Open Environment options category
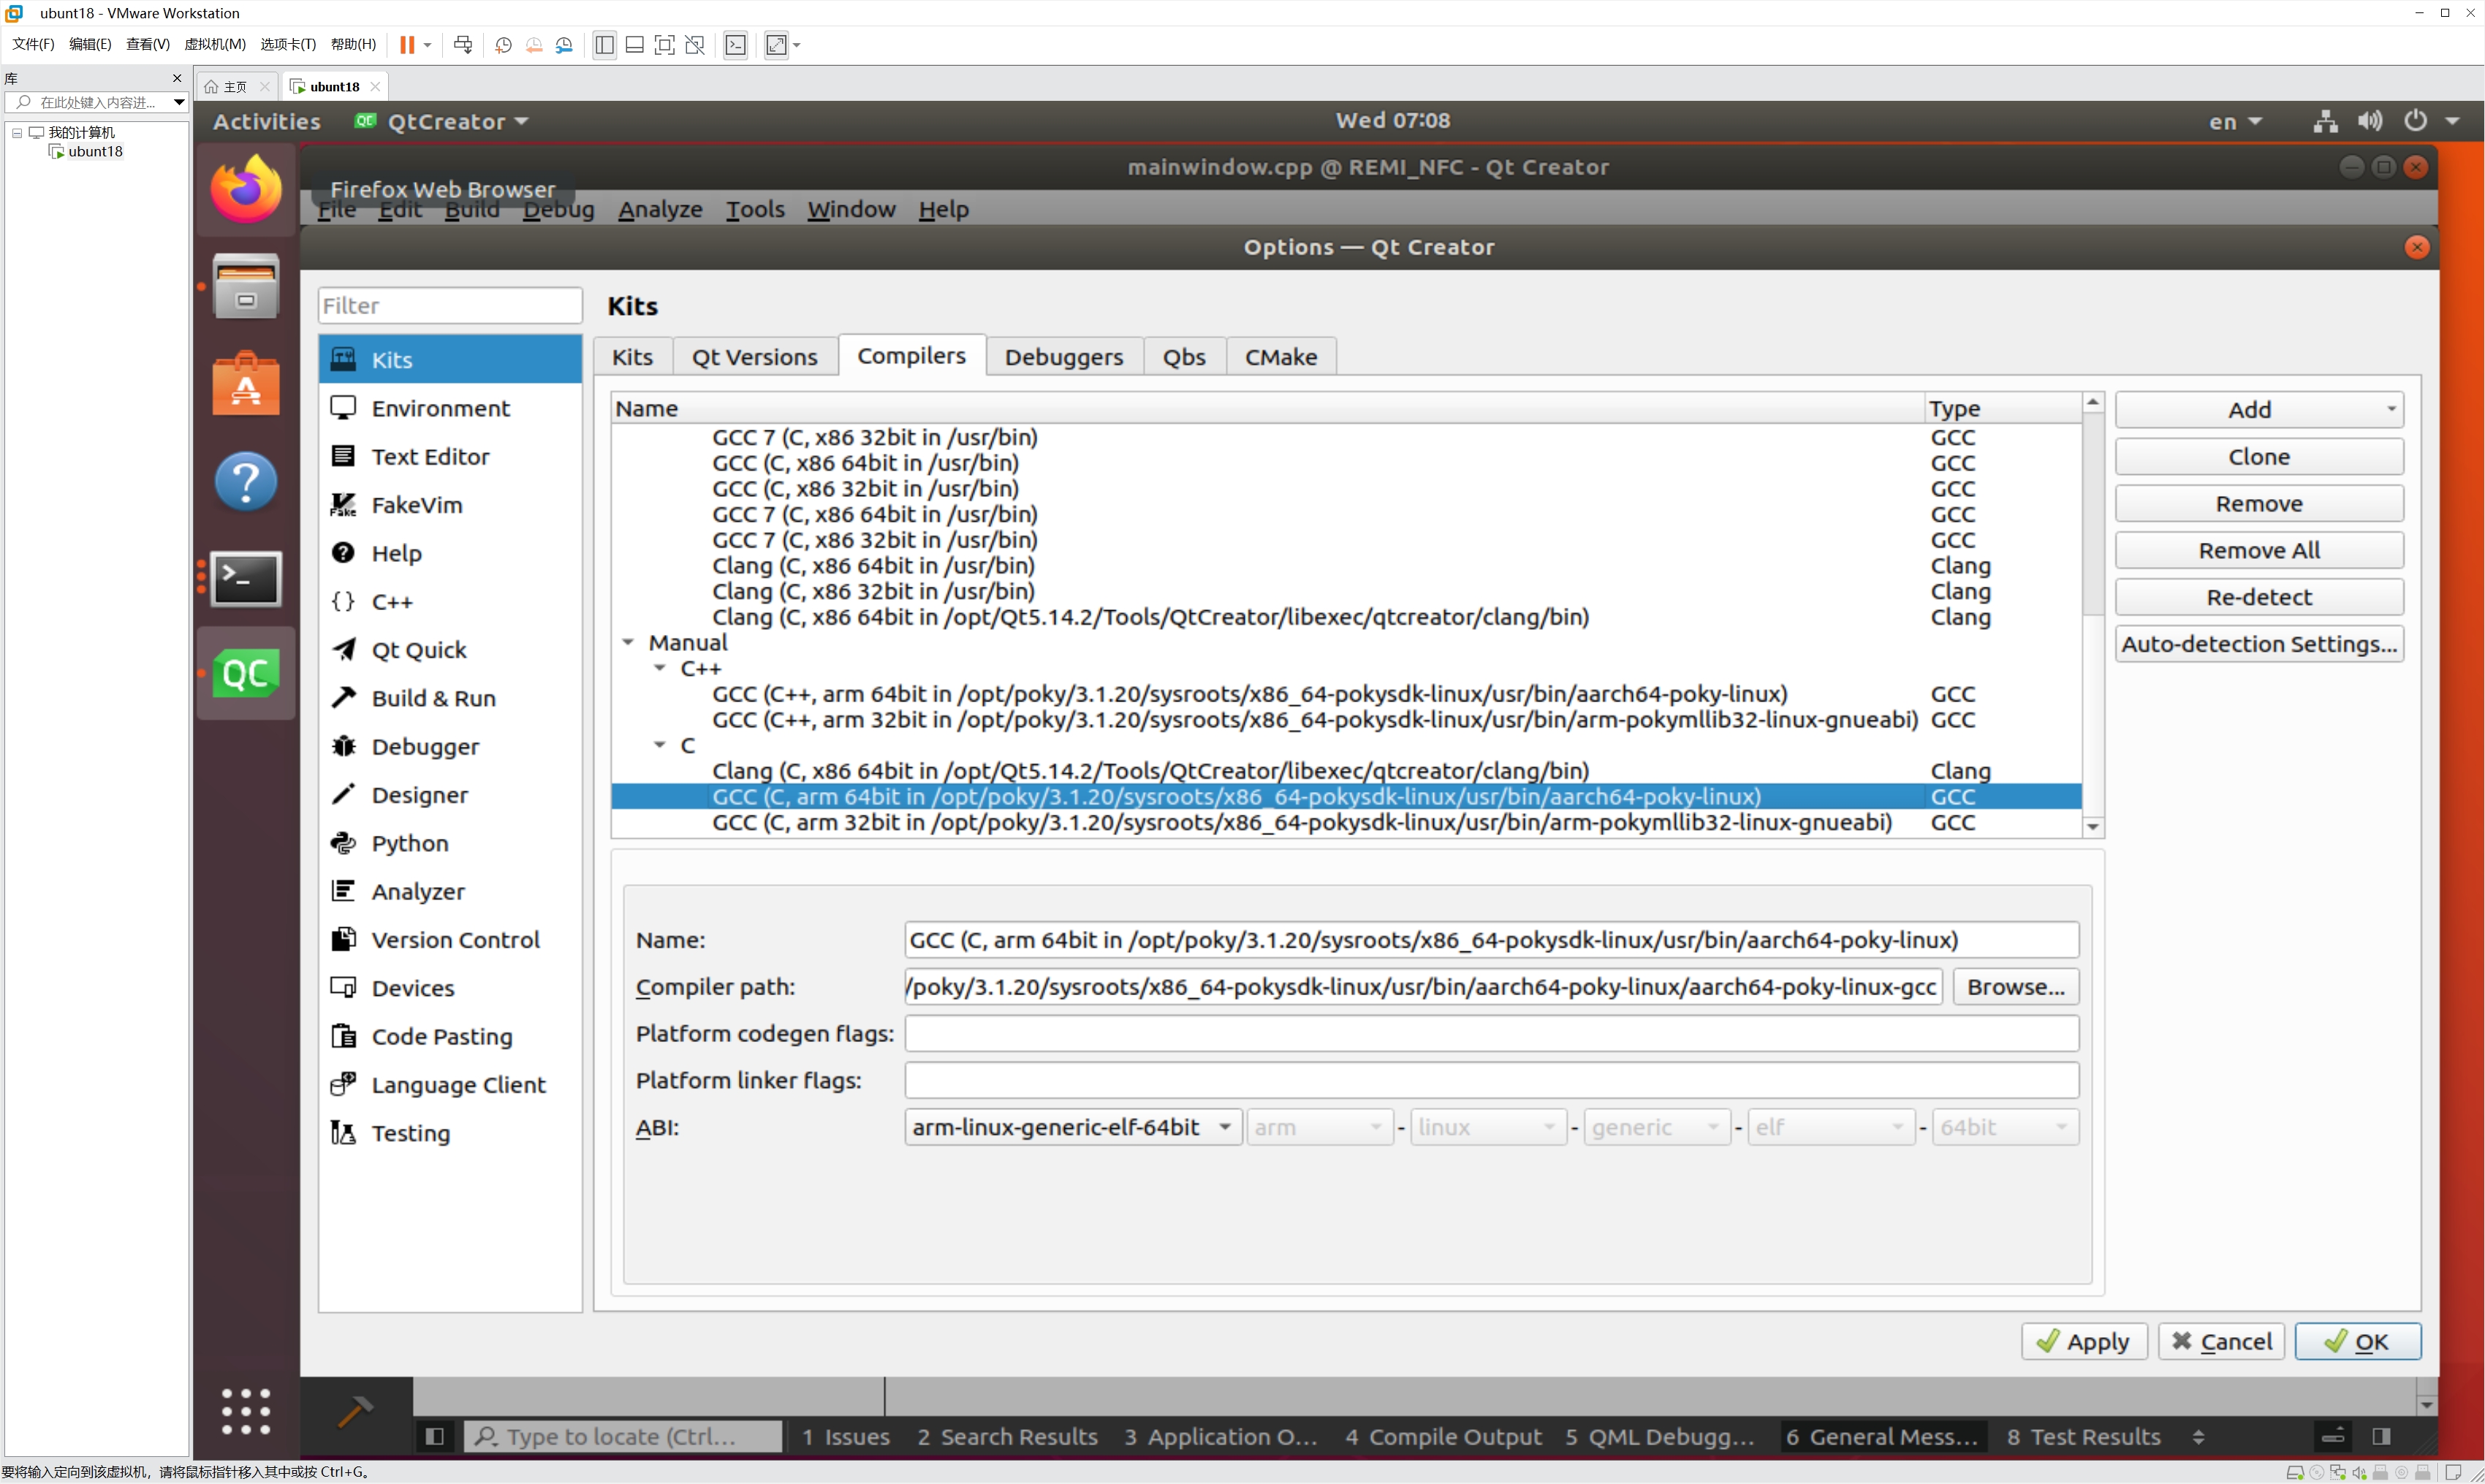The height and width of the screenshot is (1484, 2485). pyautogui.click(x=450, y=408)
